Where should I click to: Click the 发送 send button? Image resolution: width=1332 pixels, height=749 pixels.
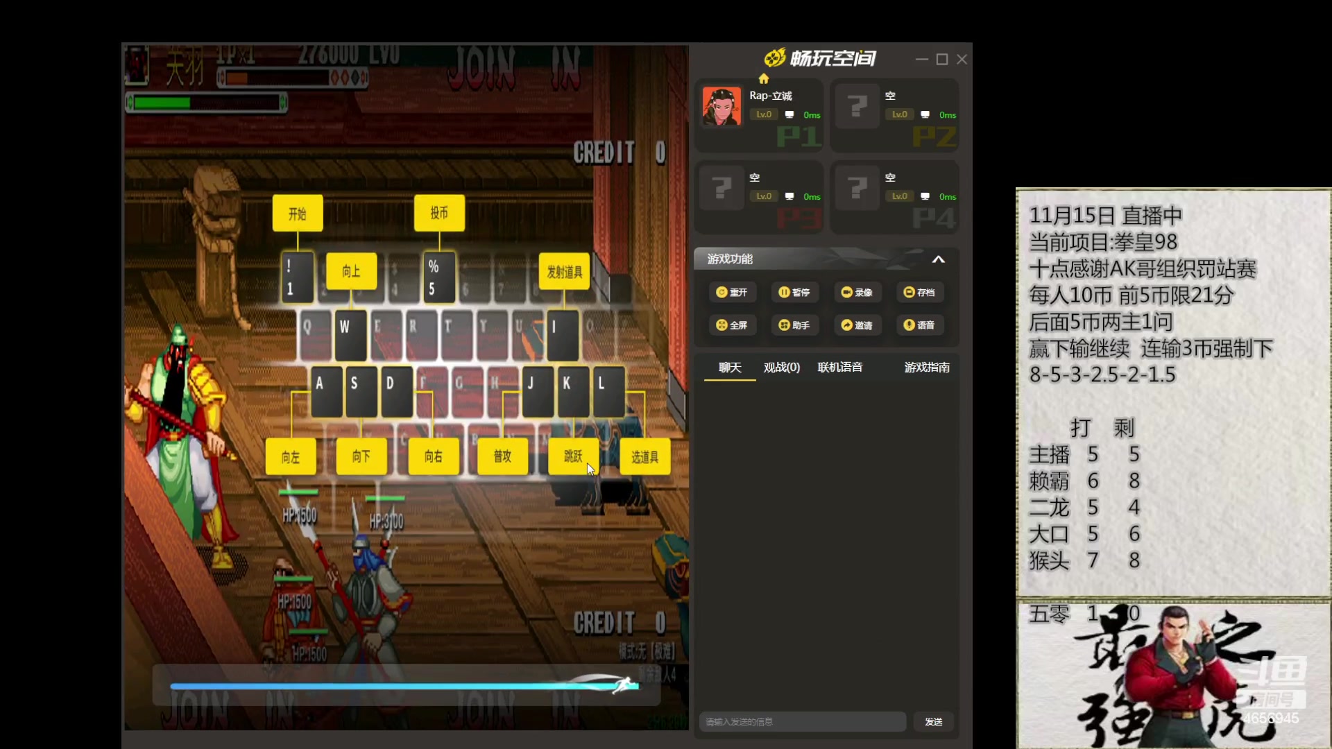[934, 722]
